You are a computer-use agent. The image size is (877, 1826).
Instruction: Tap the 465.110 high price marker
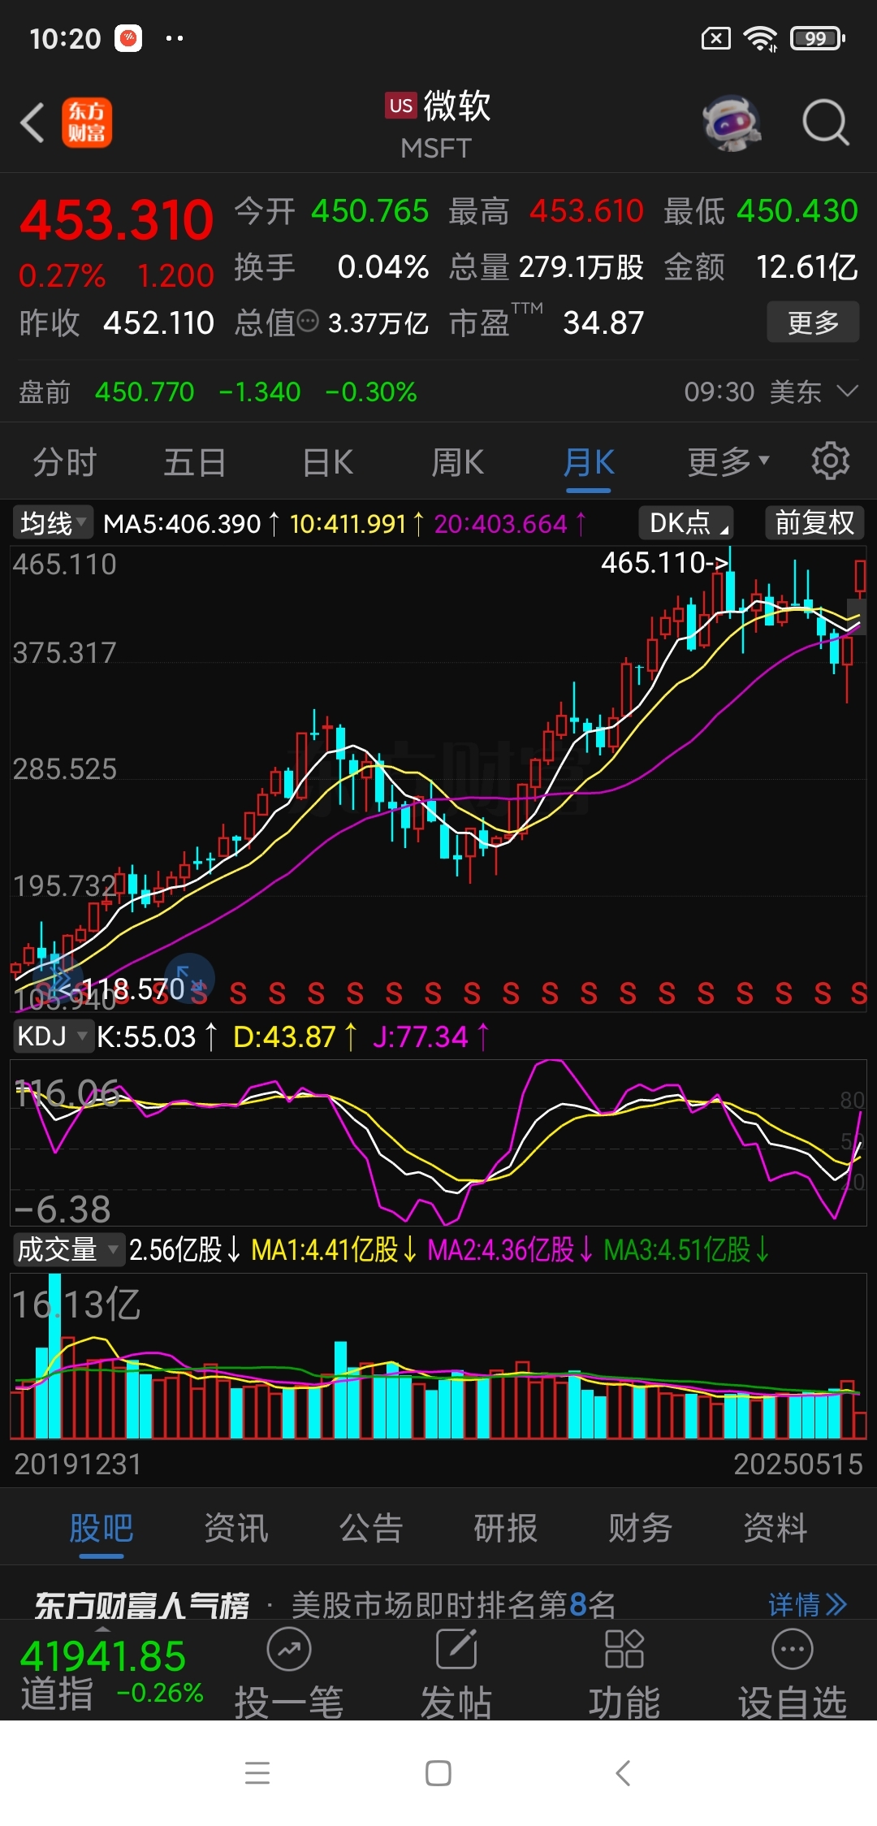(x=664, y=562)
